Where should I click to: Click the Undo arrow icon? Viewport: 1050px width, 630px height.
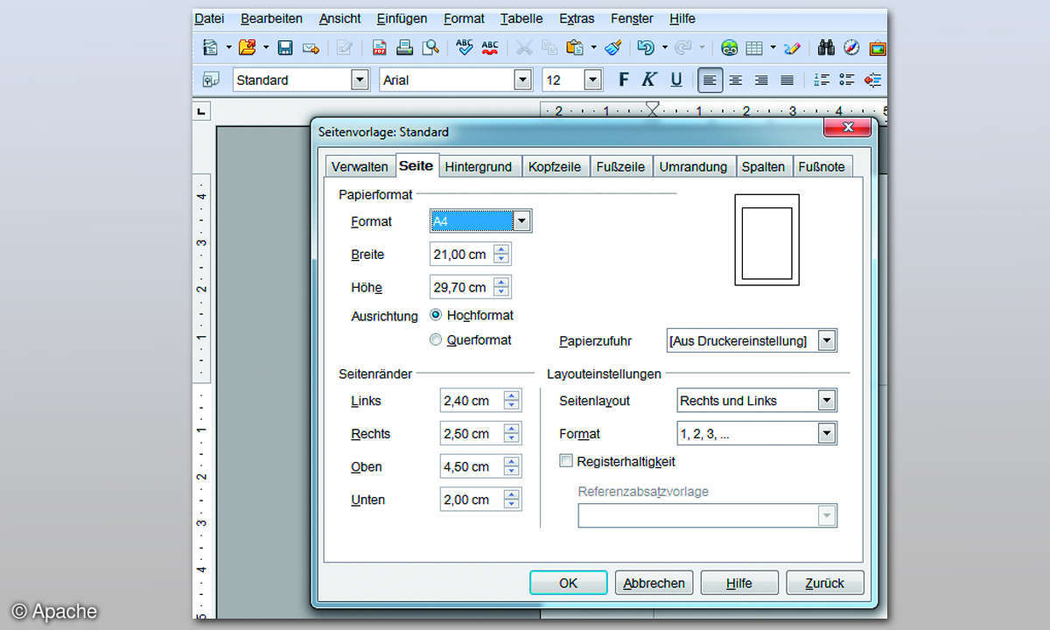pos(646,47)
